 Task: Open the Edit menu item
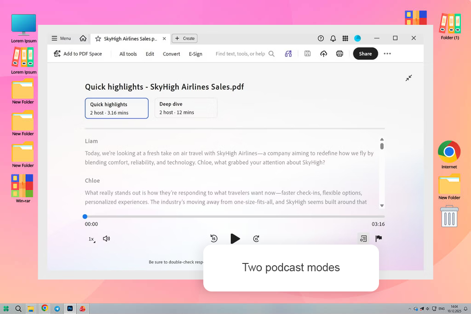coord(150,54)
